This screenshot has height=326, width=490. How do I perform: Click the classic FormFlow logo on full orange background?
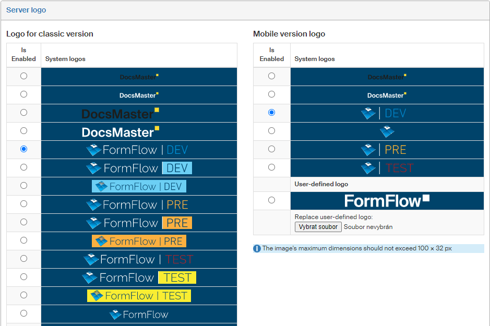(139, 241)
